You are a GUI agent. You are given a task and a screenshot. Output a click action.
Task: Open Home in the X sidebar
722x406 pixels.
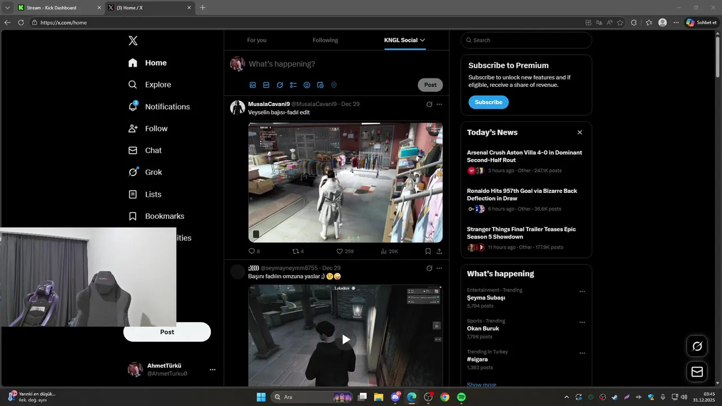coord(147,63)
